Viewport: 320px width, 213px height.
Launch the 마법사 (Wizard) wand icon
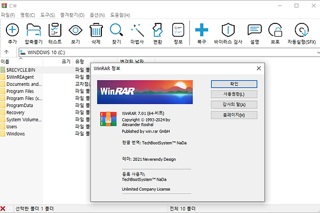137,30
